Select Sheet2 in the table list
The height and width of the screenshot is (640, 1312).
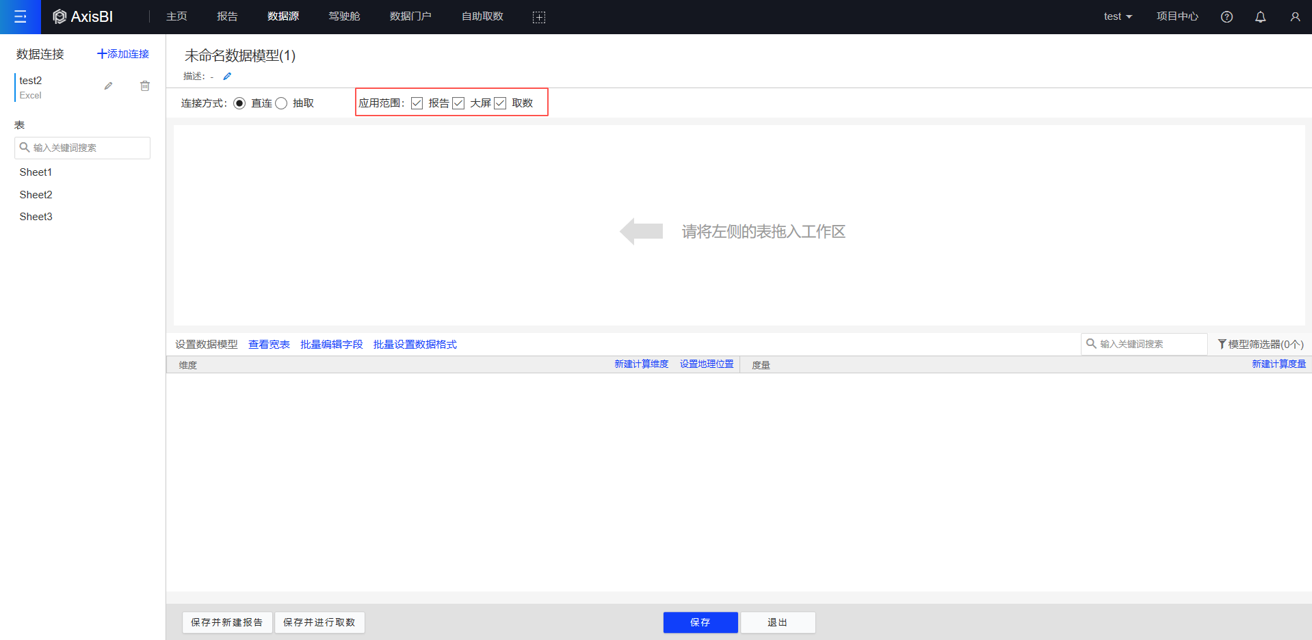coord(36,195)
